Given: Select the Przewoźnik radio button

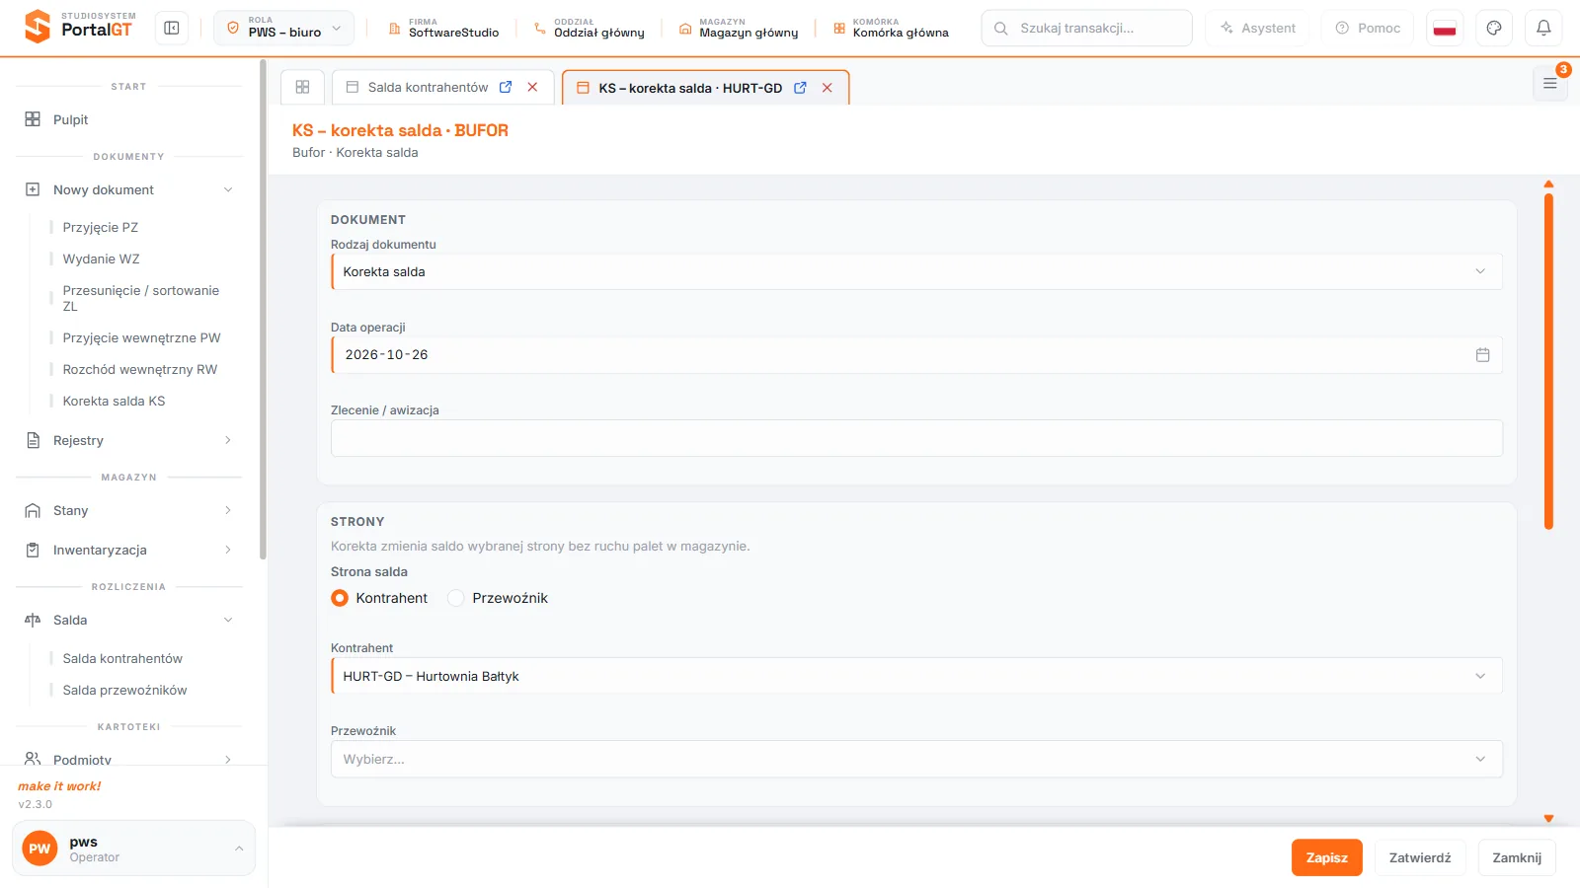Looking at the screenshot, I should [x=456, y=598].
